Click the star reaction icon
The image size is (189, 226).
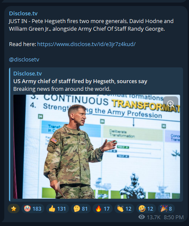pyautogui.click(x=14, y=209)
